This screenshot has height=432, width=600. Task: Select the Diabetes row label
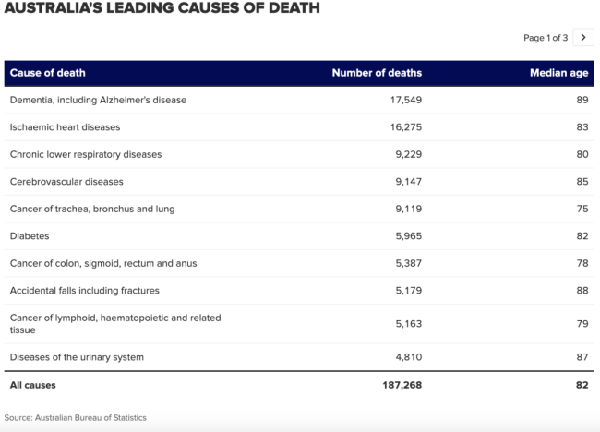tap(30, 236)
